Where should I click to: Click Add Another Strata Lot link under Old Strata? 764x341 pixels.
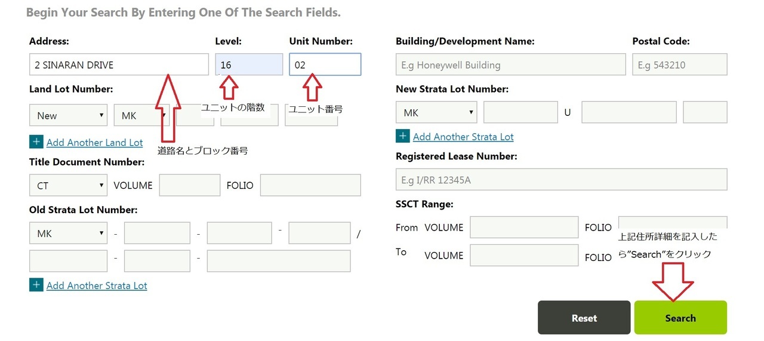(97, 285)
